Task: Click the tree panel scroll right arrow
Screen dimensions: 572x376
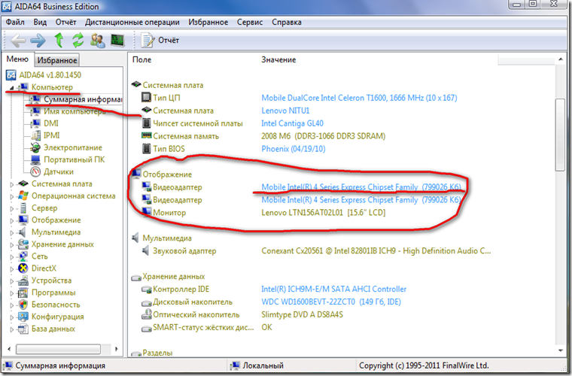Action: pyautogui.click(x=117, y=349)
